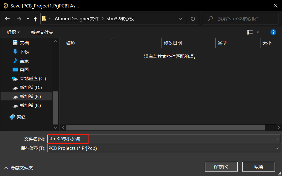The image size is (282, 176).
Task: Expand the 文件名 dropdown arrow
Action: point(277,139)
